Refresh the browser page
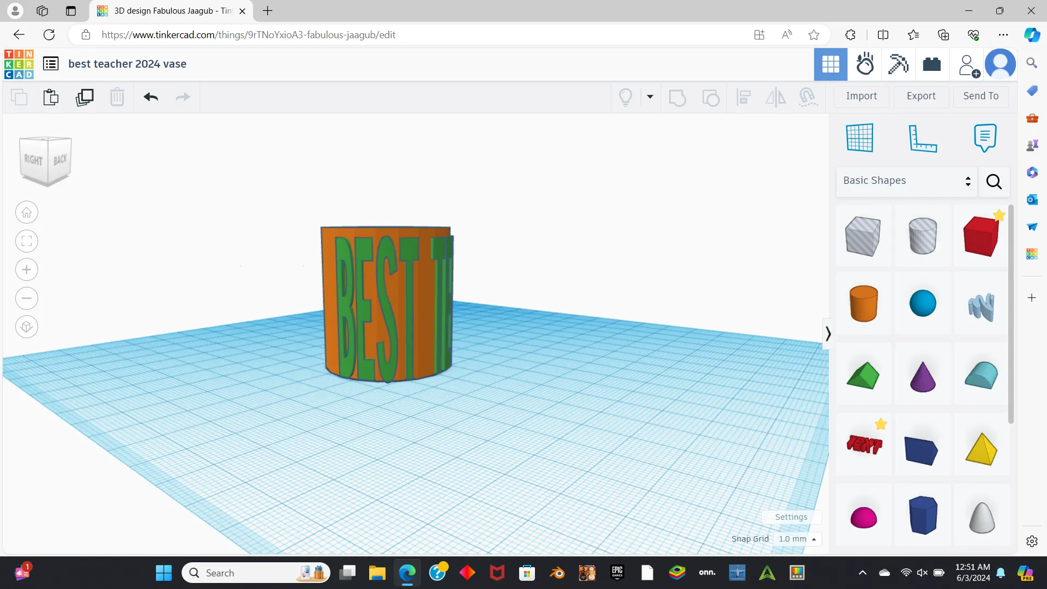 (49, 35)
